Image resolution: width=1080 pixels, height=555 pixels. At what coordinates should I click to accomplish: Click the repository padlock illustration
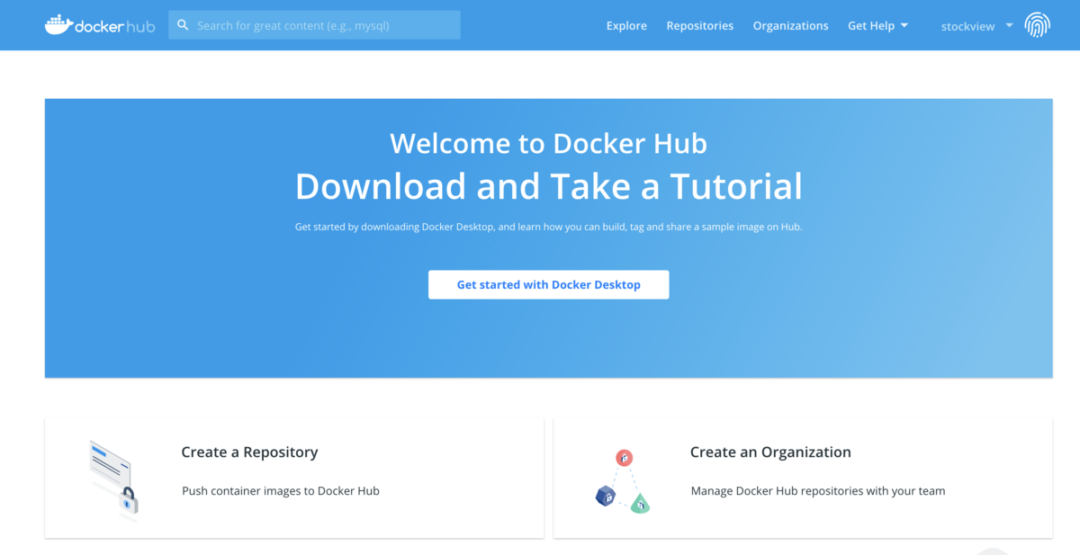click(113, 480)
